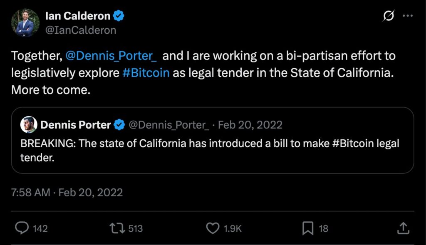Click Dennis Porter's verified badge
The height and width of the screenshot is (245, 426).
(x=119, y=124)
